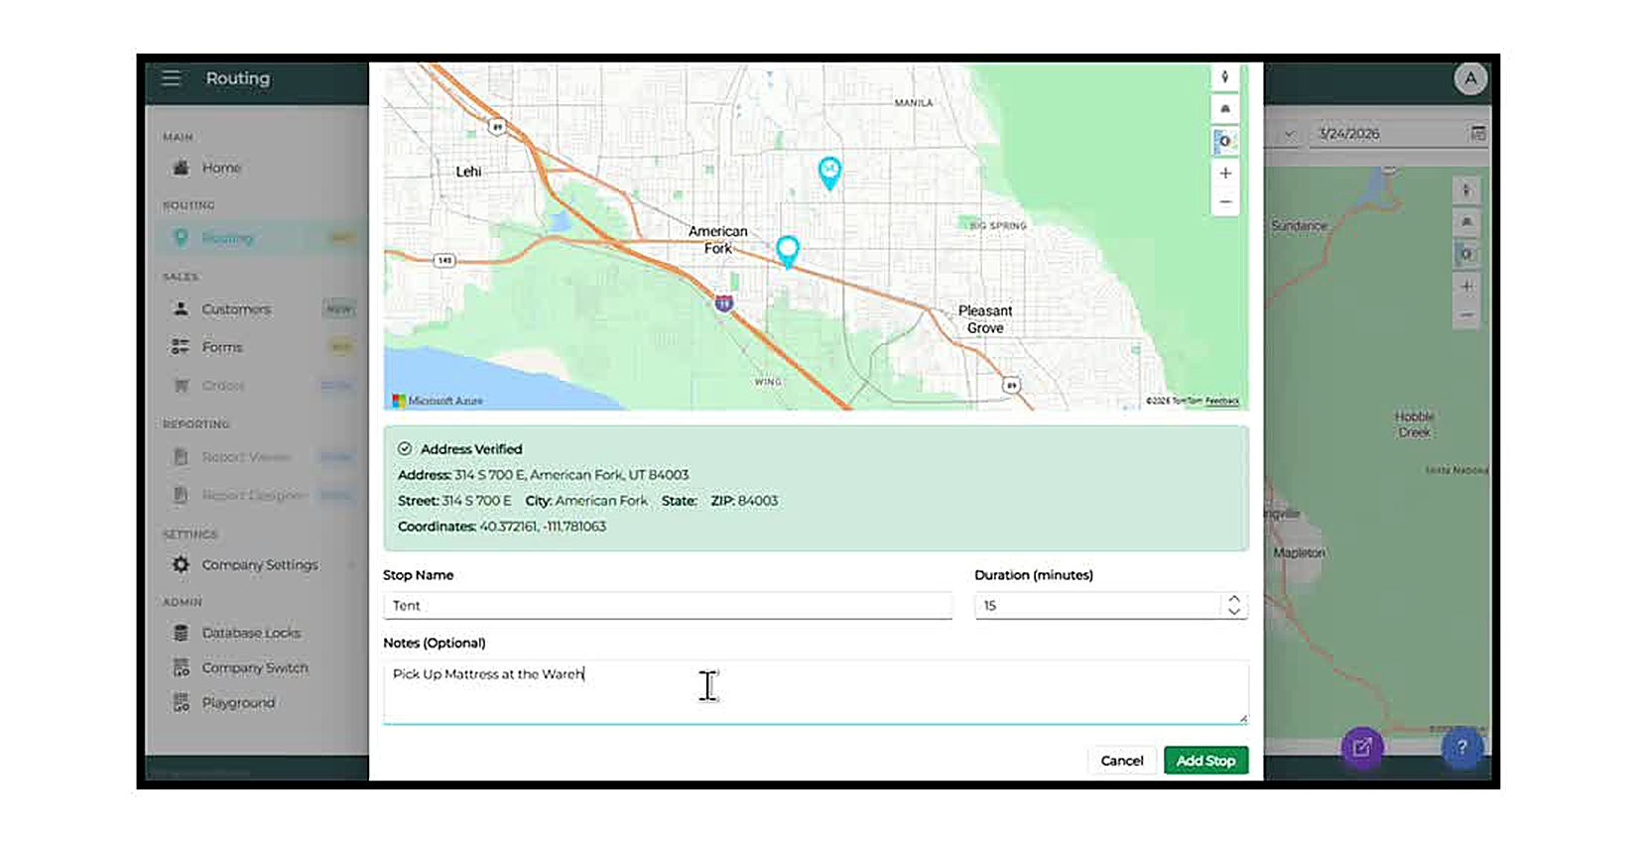Click the Notes text area
Screen dimensions: 1637x843
tap(816, 692)
